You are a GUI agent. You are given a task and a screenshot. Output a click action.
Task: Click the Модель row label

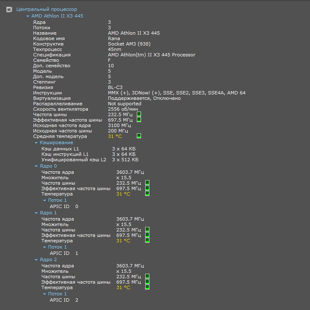coord(42,71)
